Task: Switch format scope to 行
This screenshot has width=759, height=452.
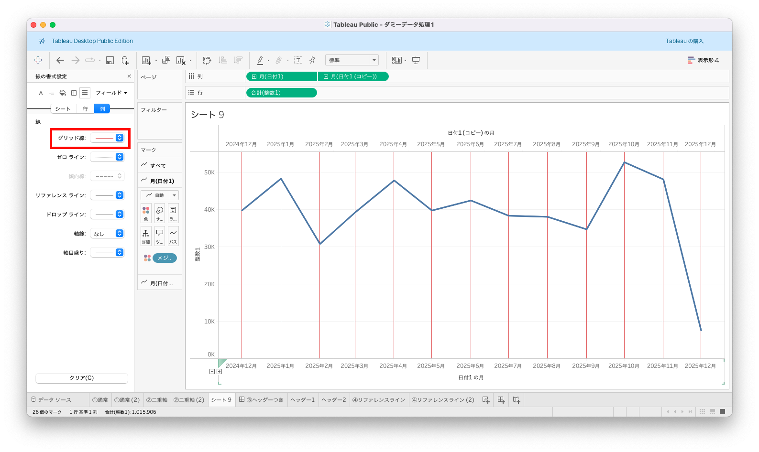Action: pyautogui.click(x=85, y=109)
